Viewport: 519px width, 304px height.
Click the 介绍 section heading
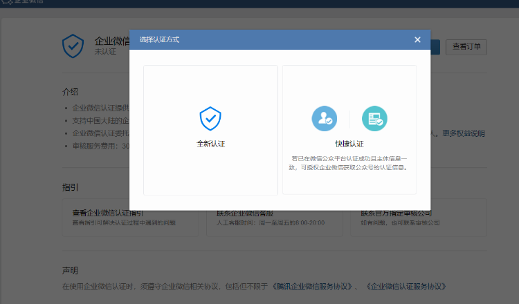(x=70, y=92)
